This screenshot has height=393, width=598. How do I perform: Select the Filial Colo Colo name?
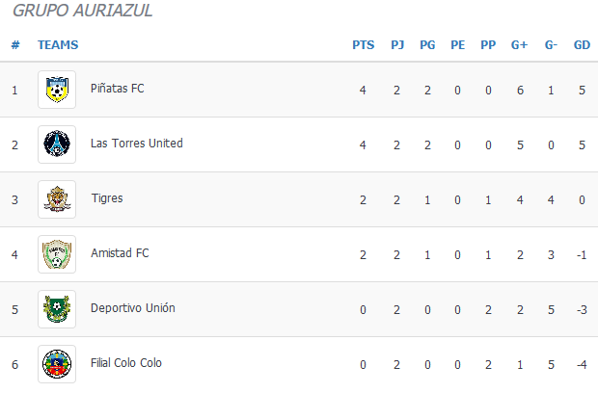pos(126,363)
